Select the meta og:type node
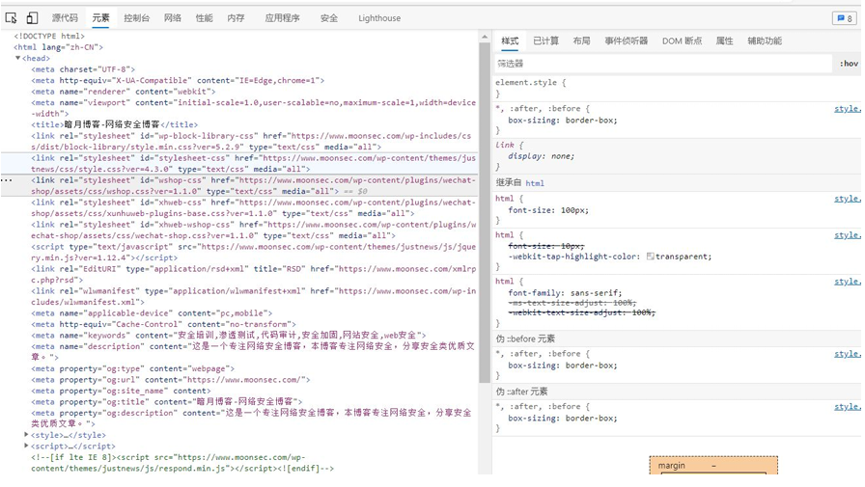865x487 pixels. 132,368
